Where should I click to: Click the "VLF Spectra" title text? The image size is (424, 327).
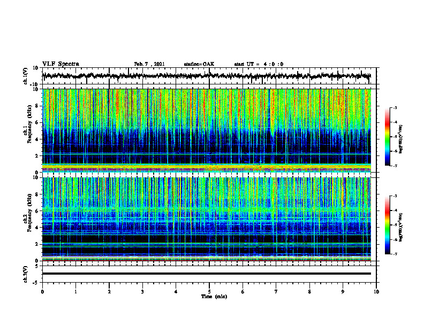click(x=60, y=64)
